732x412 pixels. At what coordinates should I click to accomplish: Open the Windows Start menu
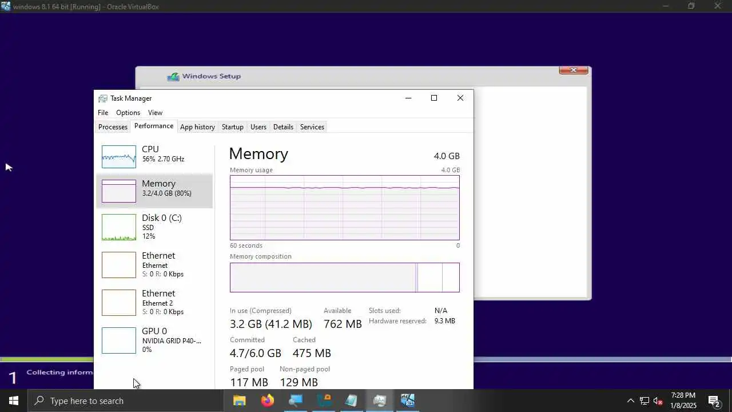point(14,401)
